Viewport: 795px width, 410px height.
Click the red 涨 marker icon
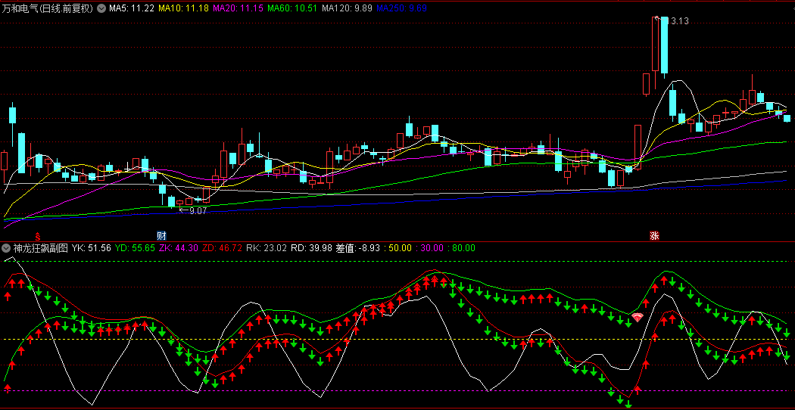coord(653,235)
